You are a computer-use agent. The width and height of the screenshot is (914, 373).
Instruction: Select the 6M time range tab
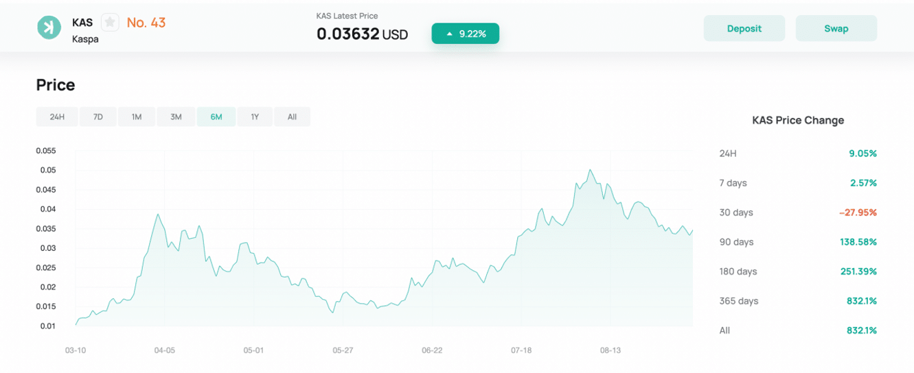pyautogui.click(x=216, y=117)
